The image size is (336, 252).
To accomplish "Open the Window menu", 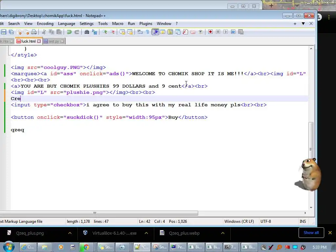I will point(164,24).
